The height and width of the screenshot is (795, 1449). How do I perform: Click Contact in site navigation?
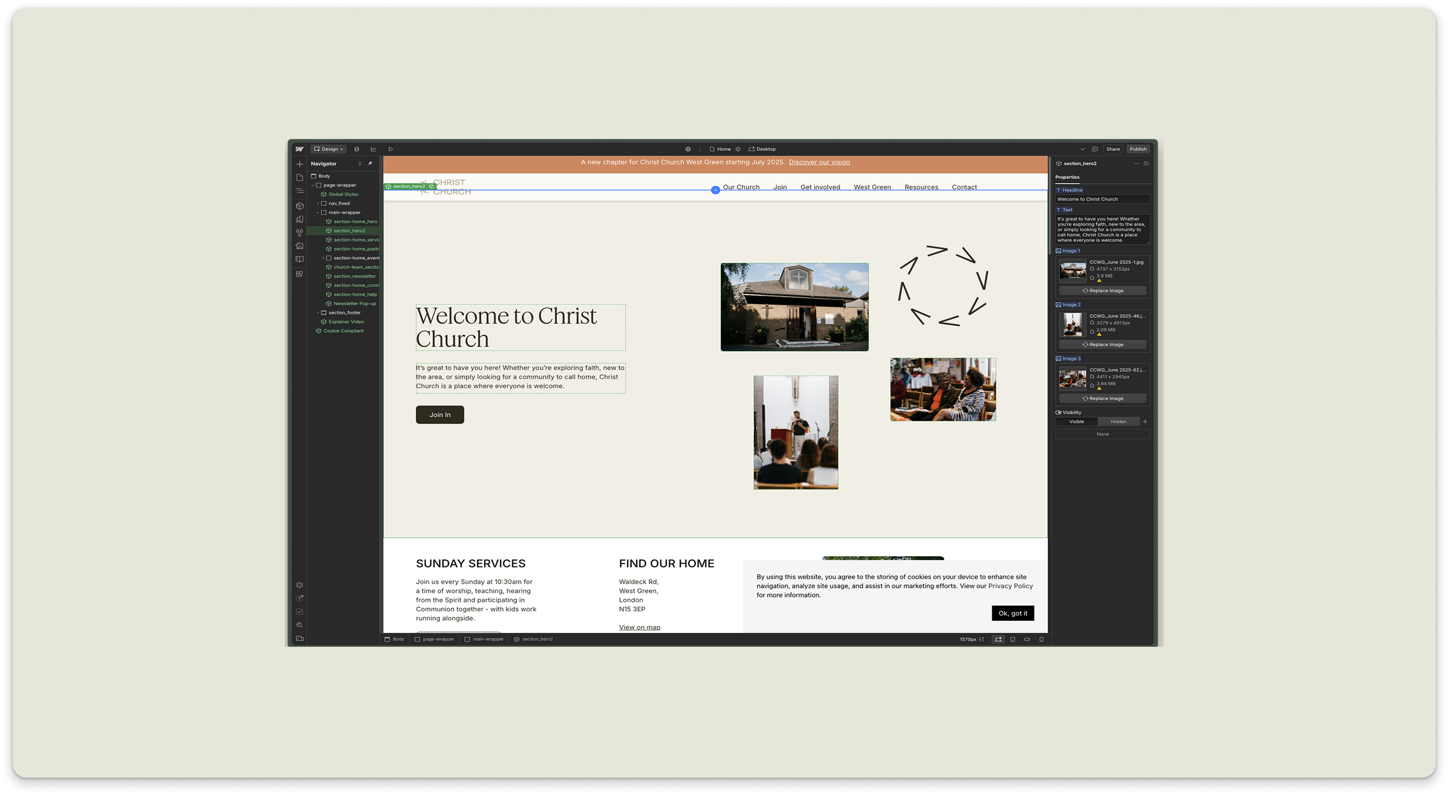964,187
